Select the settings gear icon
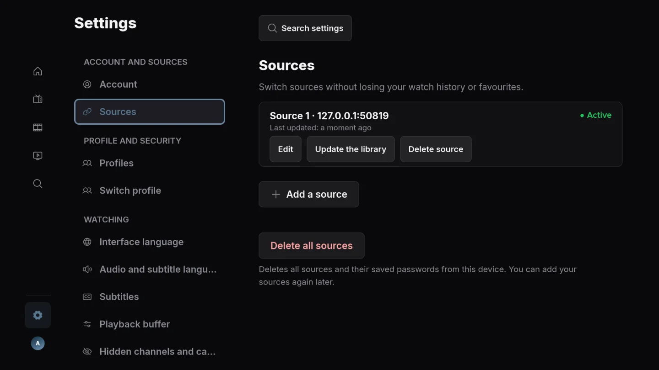659x370 pixels. 38,315
